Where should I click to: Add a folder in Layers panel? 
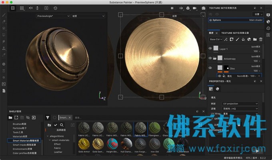coord(255,39)
